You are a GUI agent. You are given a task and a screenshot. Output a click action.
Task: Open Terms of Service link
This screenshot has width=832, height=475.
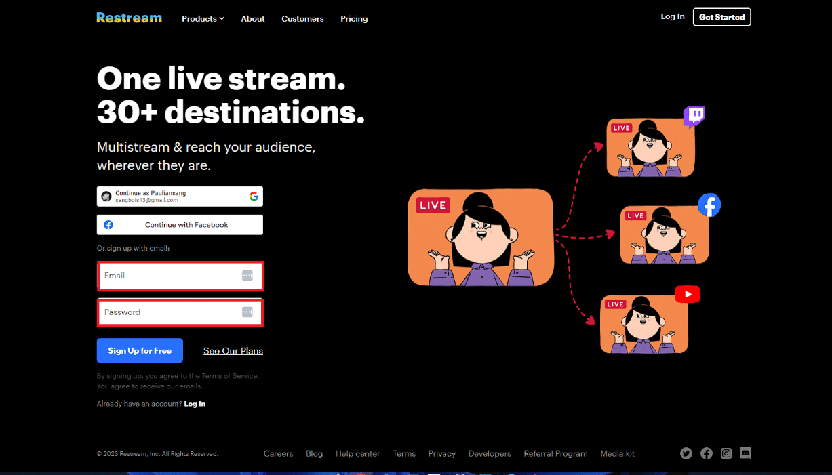[230, 375]
